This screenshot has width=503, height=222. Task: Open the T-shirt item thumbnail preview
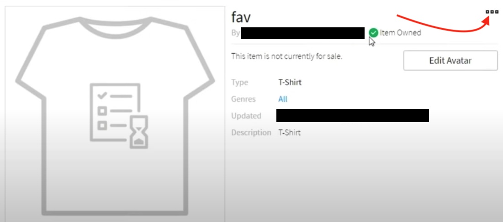(115, 114)
